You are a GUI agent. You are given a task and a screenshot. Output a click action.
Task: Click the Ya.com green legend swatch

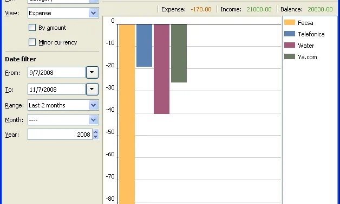pyautogui.click(x=290, y=56)
